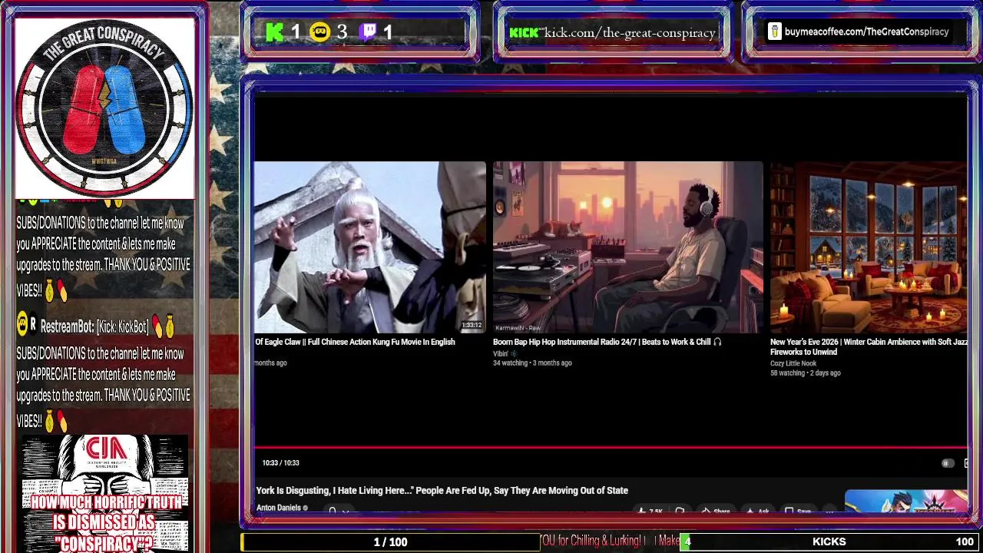The image size is (983, 553).
Task: Click the 58 watching text
Action: coord(787,373)
